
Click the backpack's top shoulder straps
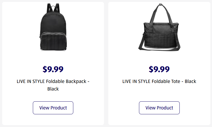click(x=53, y=8)
